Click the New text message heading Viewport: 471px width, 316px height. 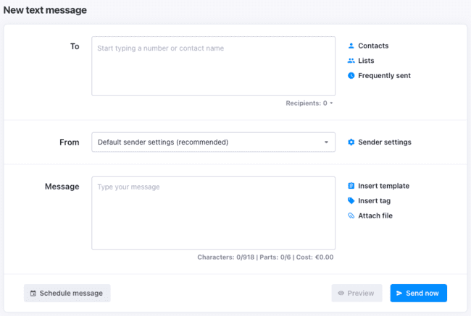pyautogui.click(x=45, y=10)
